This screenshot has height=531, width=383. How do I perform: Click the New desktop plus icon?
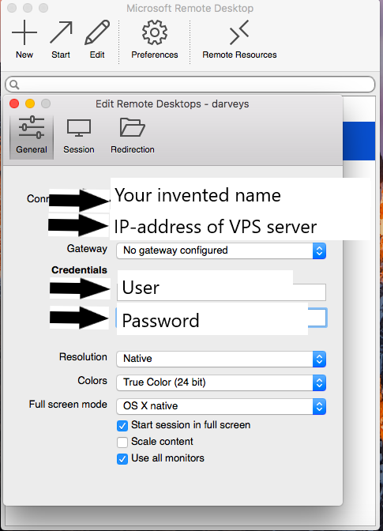pos(24,32)
